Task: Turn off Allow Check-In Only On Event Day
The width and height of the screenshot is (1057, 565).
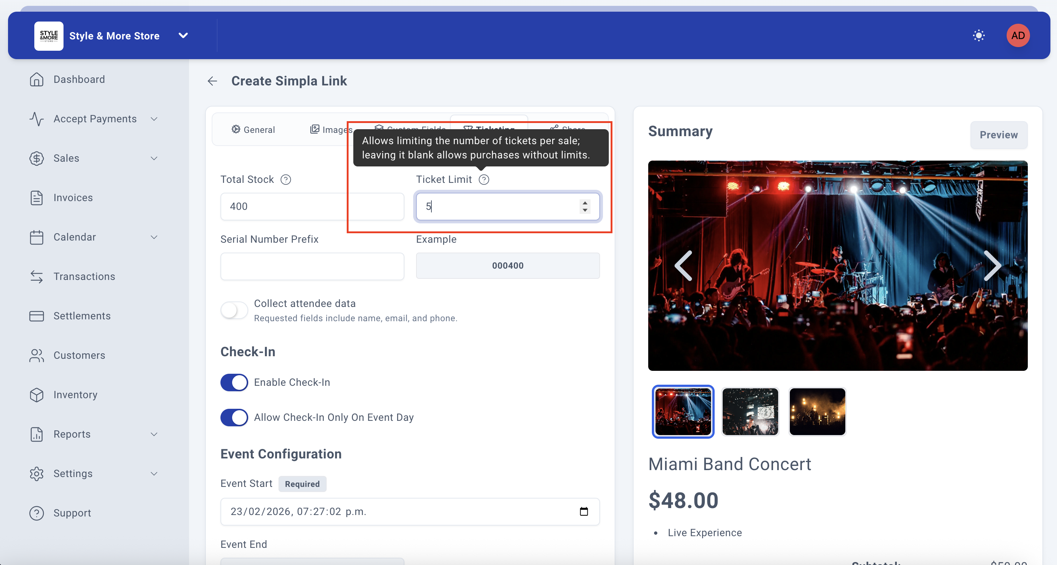Action: 234,417
